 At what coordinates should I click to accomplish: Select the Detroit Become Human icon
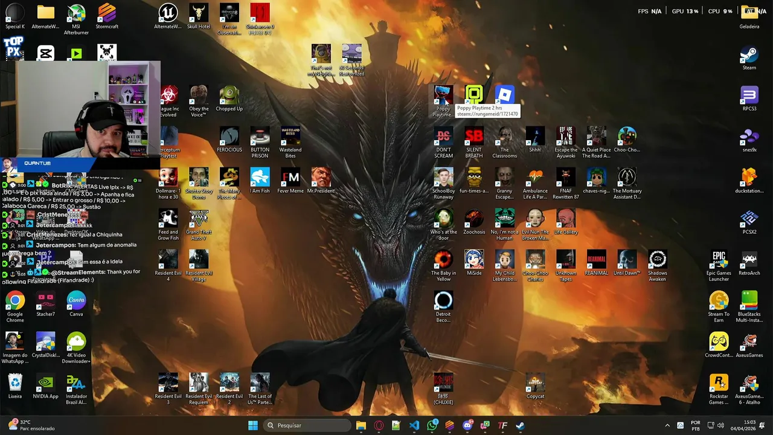[x=443, y=307]
